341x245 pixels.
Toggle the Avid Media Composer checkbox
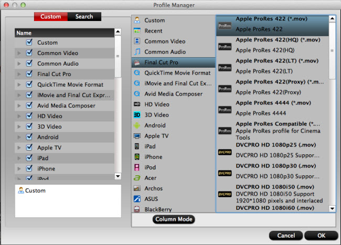(29, 105)
